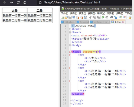Viewport: 134px width, 107px height.
Task: Open the 文件(F) menu
Action: tap(64, 13)
